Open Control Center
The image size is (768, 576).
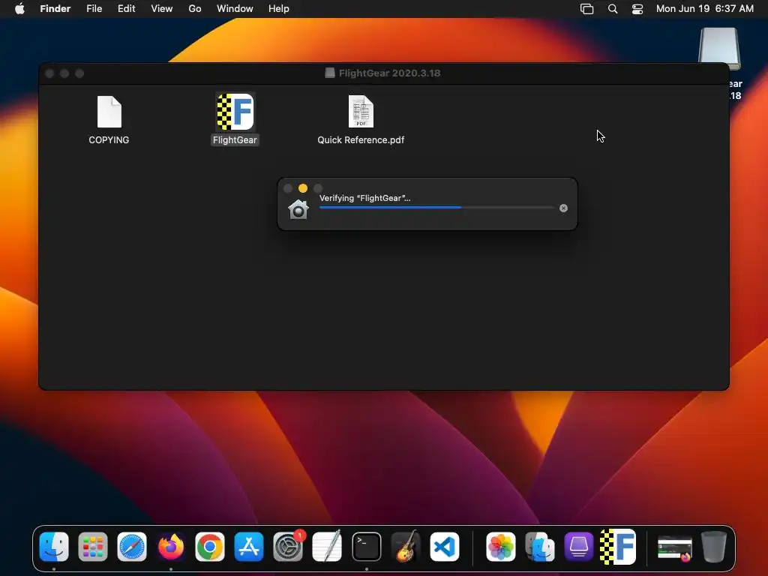click(637, 9)
